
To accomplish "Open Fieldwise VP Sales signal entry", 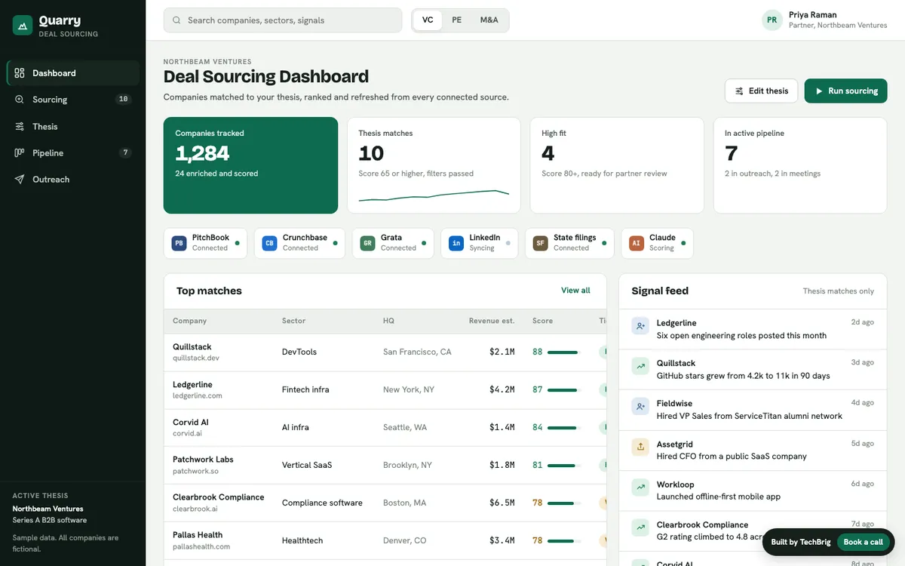I will pos(753,410).
